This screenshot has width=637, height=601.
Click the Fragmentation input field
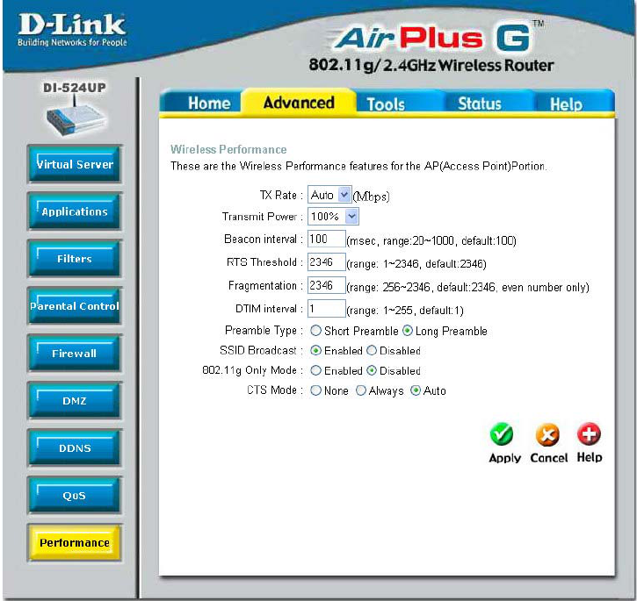point(327,285)
